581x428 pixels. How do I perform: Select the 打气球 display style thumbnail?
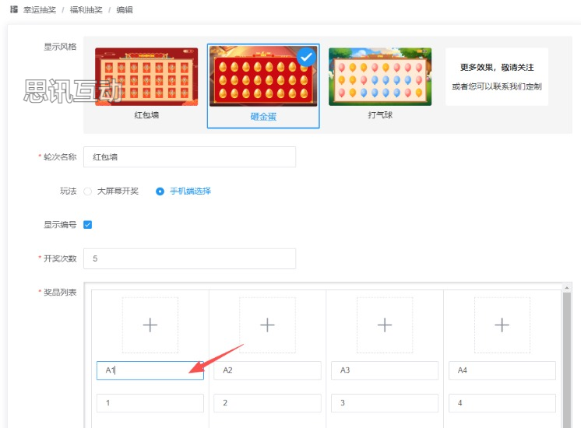point(379,77)
